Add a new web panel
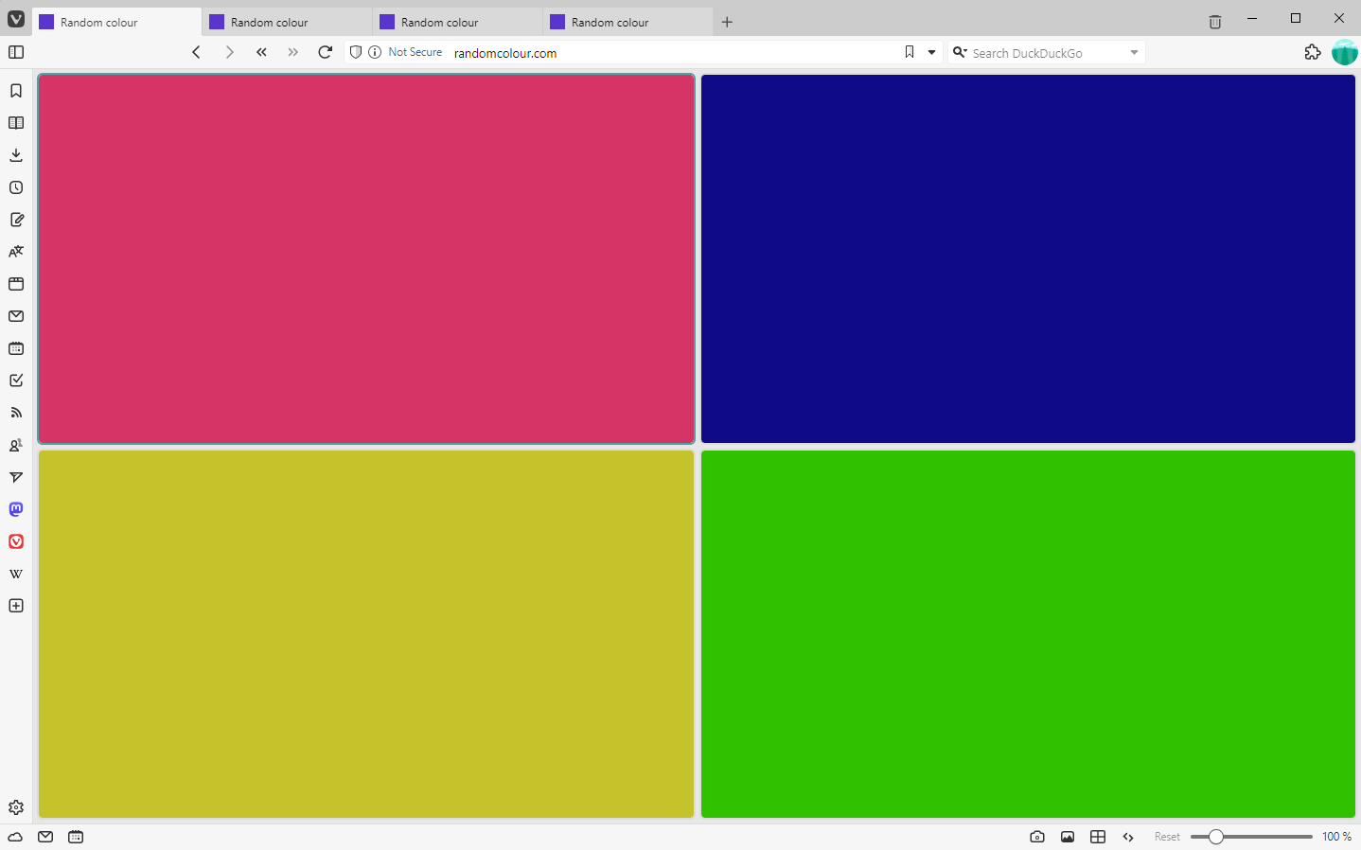Screen dimensions: 1361x850 (x=16, y=606)
